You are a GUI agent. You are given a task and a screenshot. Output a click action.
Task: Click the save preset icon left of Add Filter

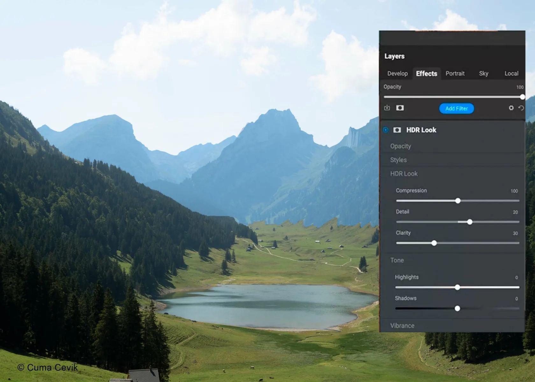[387, 108]
